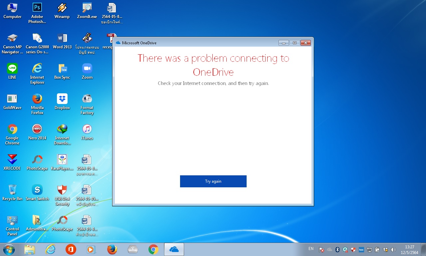Launch Firefox from the taskbar
The image size is (426, 256).
[112, 249]
